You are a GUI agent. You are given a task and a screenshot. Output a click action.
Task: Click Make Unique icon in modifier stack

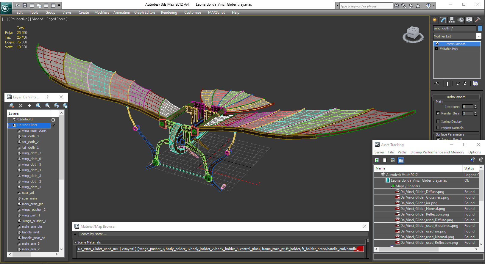click(458, 84)
